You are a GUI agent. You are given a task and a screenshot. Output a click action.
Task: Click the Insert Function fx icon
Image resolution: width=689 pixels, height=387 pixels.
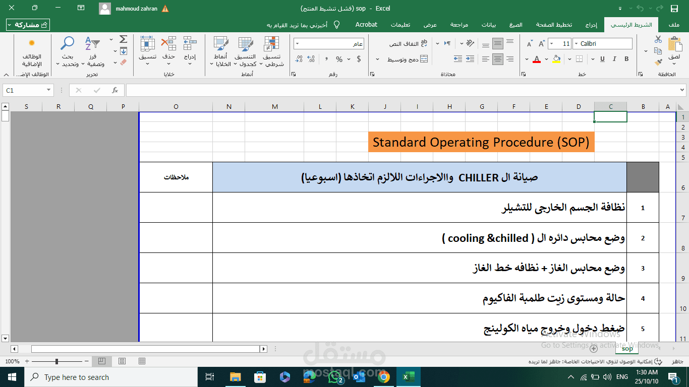tap(115, 90)
